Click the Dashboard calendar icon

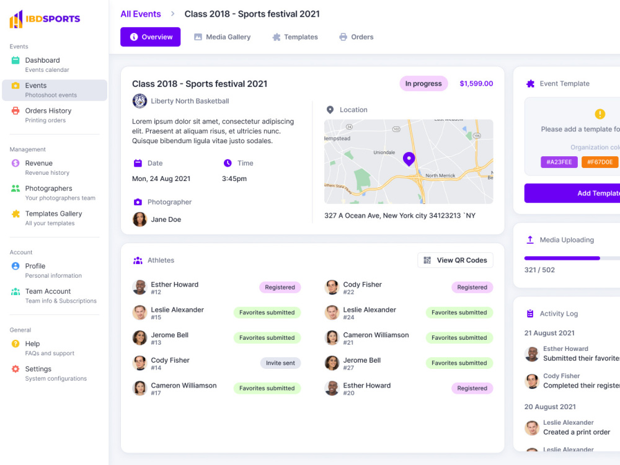(15, 60)
